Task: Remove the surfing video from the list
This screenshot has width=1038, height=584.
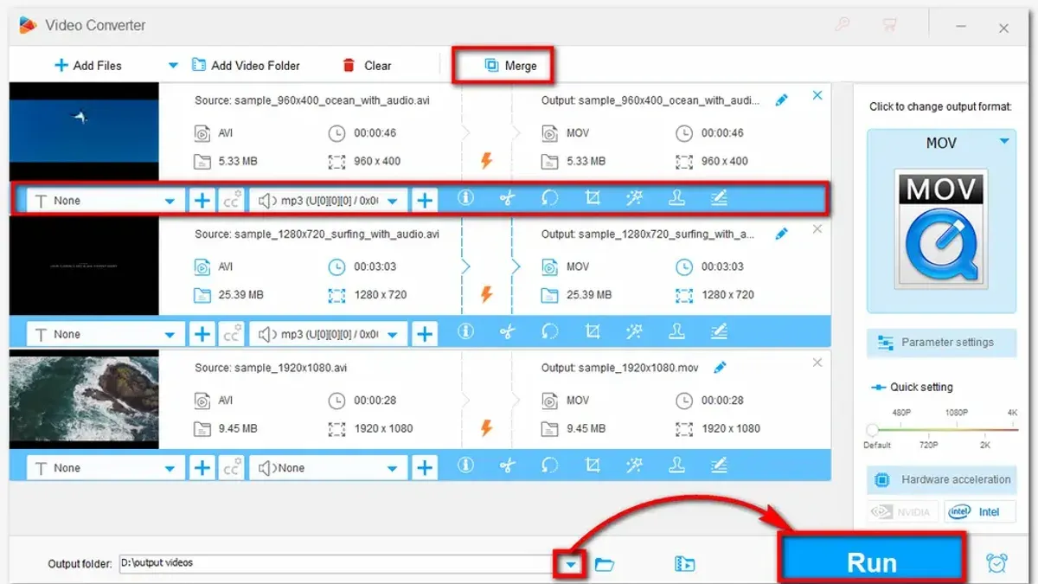Action: [817, 229]
